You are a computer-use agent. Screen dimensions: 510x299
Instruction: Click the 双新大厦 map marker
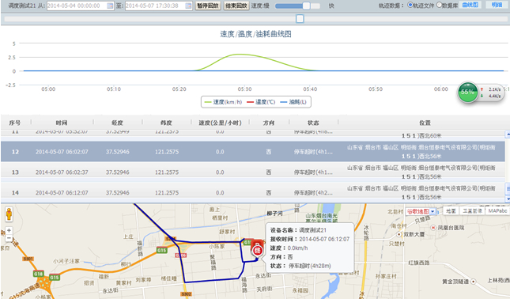pos(399,234)
